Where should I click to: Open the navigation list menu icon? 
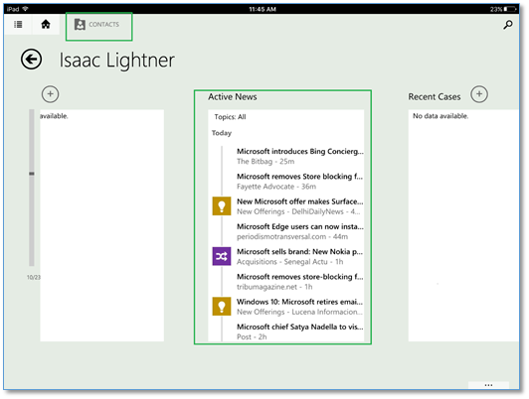[x=18, y=24]
